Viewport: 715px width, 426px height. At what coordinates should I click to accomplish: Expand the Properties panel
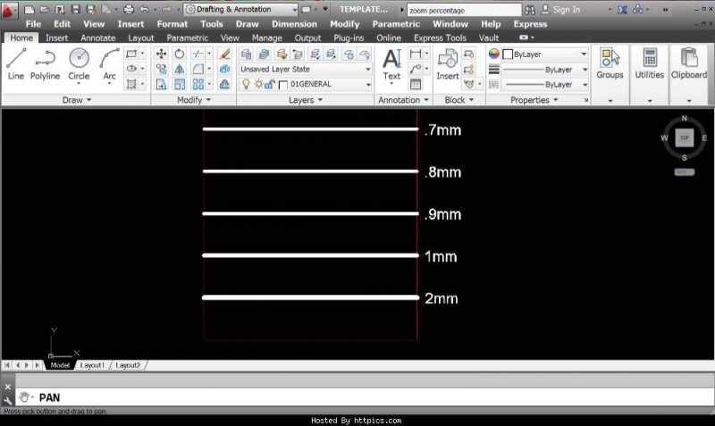coord(534,100)
